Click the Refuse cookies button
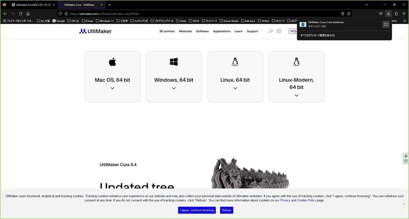The height and width of the screenshot is (219, 409). click(226, 210)
